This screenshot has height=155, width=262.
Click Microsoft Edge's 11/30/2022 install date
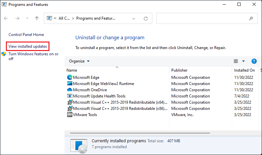(244, 77)
